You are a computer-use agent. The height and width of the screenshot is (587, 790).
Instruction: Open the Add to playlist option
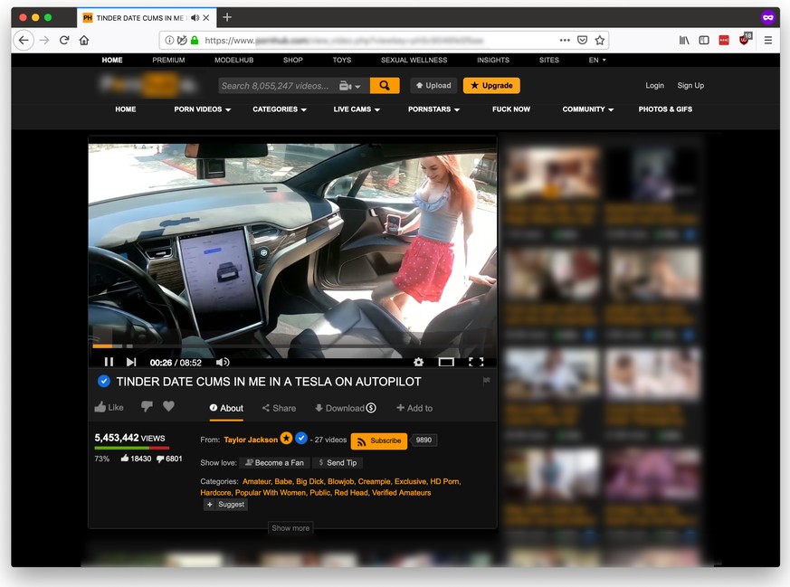[414, 408]
